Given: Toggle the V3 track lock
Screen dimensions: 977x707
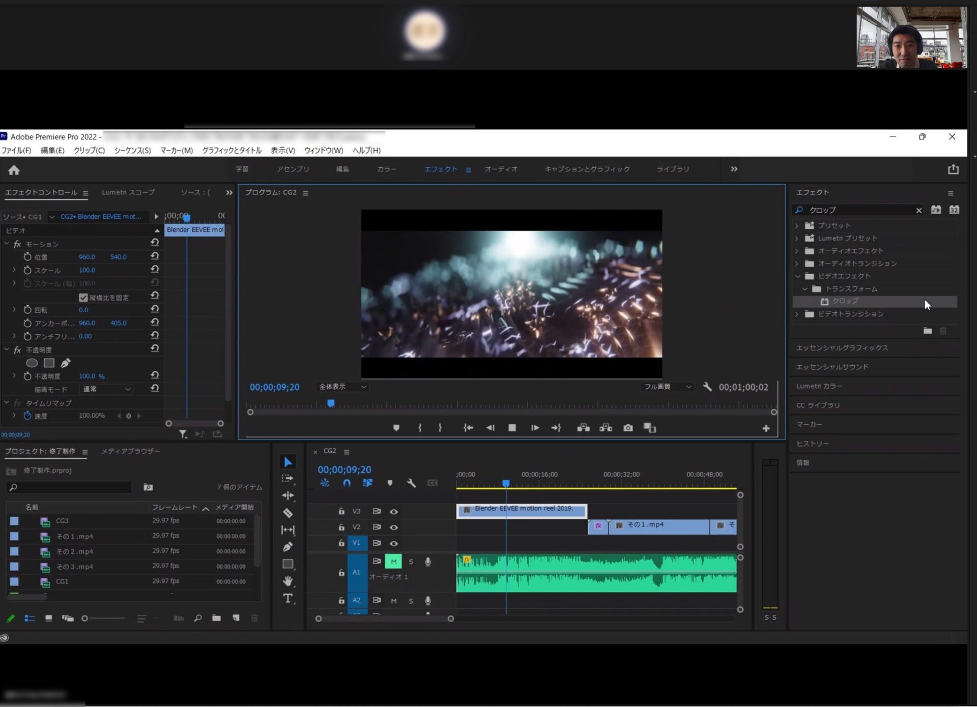Looking at the screenshot, I should click(x=341, y=511).
